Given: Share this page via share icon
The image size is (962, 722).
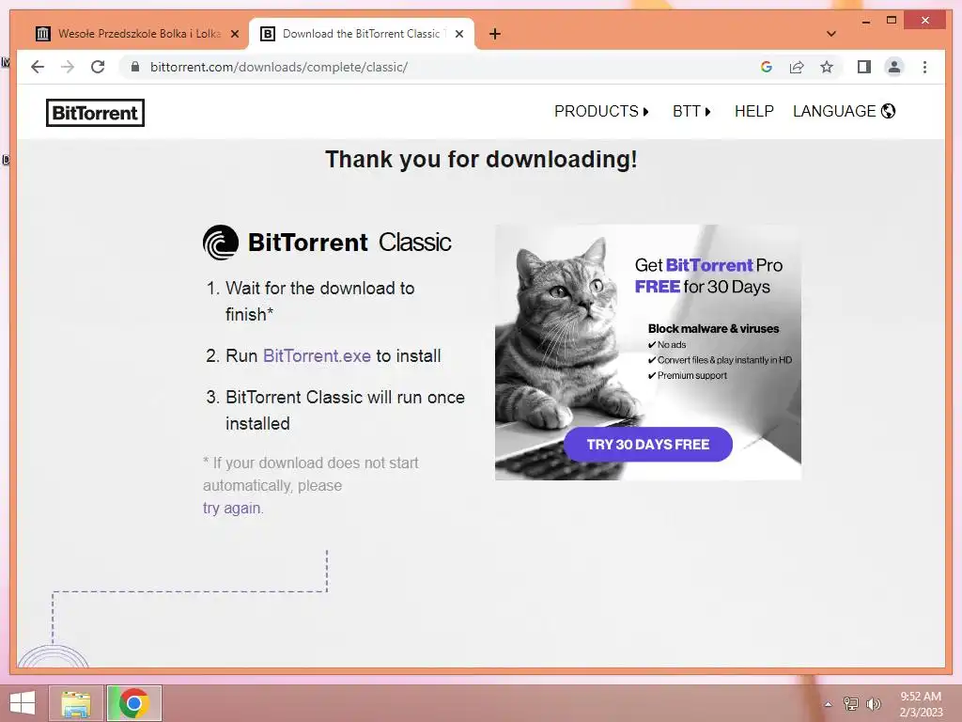Looking at the screenshot, I should click(x=797, y=67).
